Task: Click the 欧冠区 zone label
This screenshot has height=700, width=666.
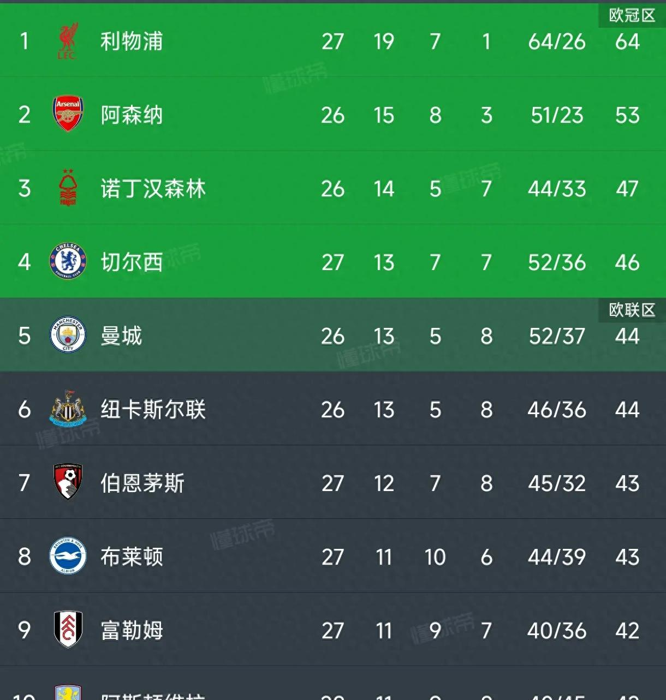Action: click(632, 15)
